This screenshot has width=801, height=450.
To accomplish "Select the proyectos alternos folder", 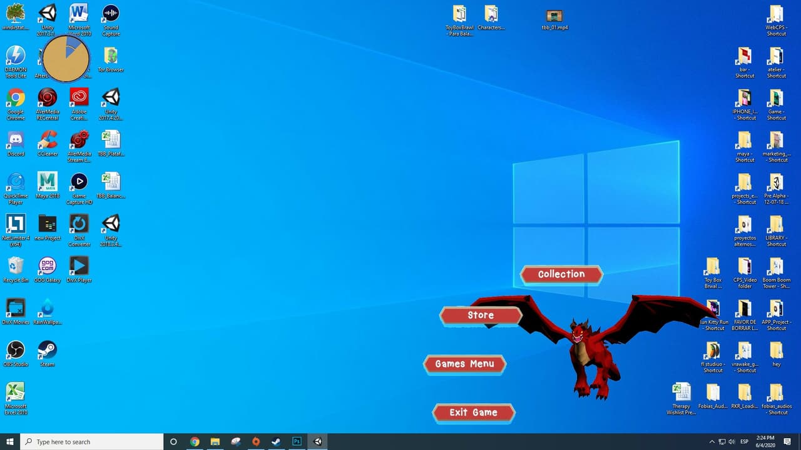I will [744, 231].
